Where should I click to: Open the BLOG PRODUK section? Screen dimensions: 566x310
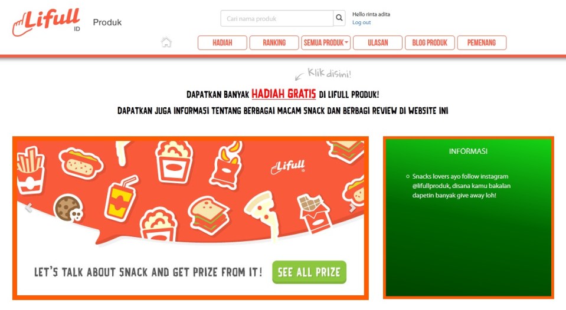coord(430,42)
